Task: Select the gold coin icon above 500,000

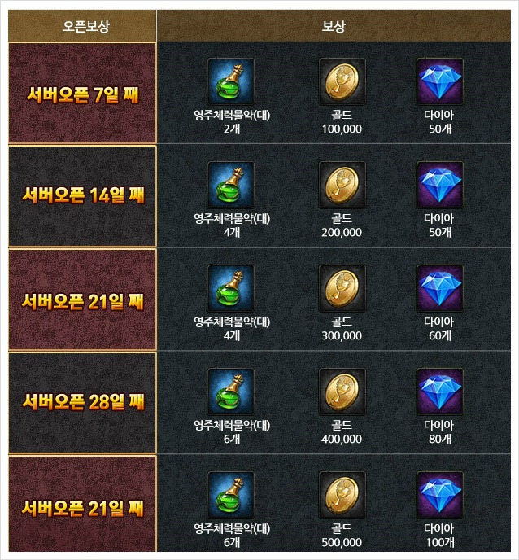Action: (342, 495)
